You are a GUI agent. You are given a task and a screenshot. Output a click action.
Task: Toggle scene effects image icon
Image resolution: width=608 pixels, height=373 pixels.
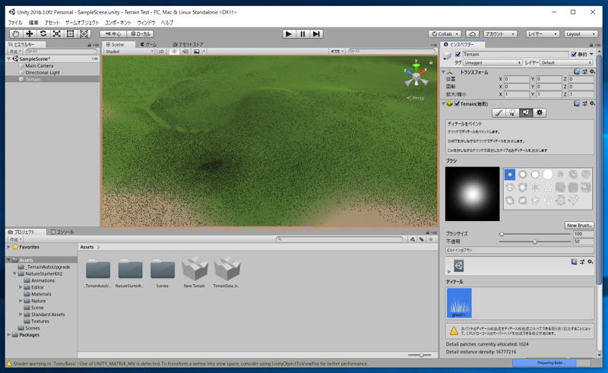tap(197, 51)
